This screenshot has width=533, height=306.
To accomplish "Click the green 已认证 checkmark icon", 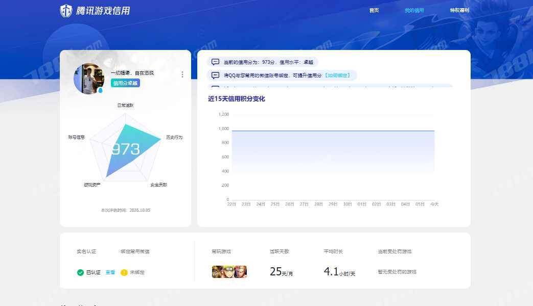I will (81, 272).
